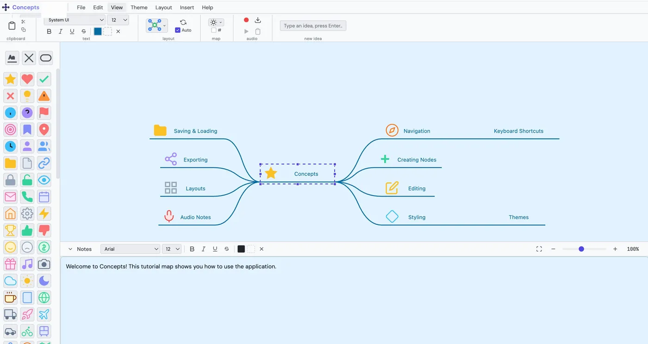Pick the orange warning triangle icon
Image resolution: width=648 pixels, height=344 pixels.
[44, 96]
